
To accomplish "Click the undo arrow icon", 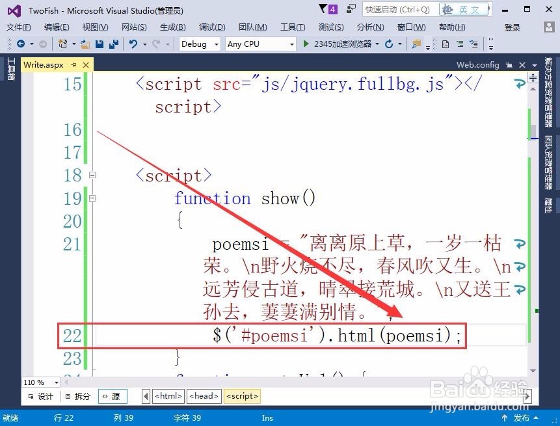I will click(133, 44).
